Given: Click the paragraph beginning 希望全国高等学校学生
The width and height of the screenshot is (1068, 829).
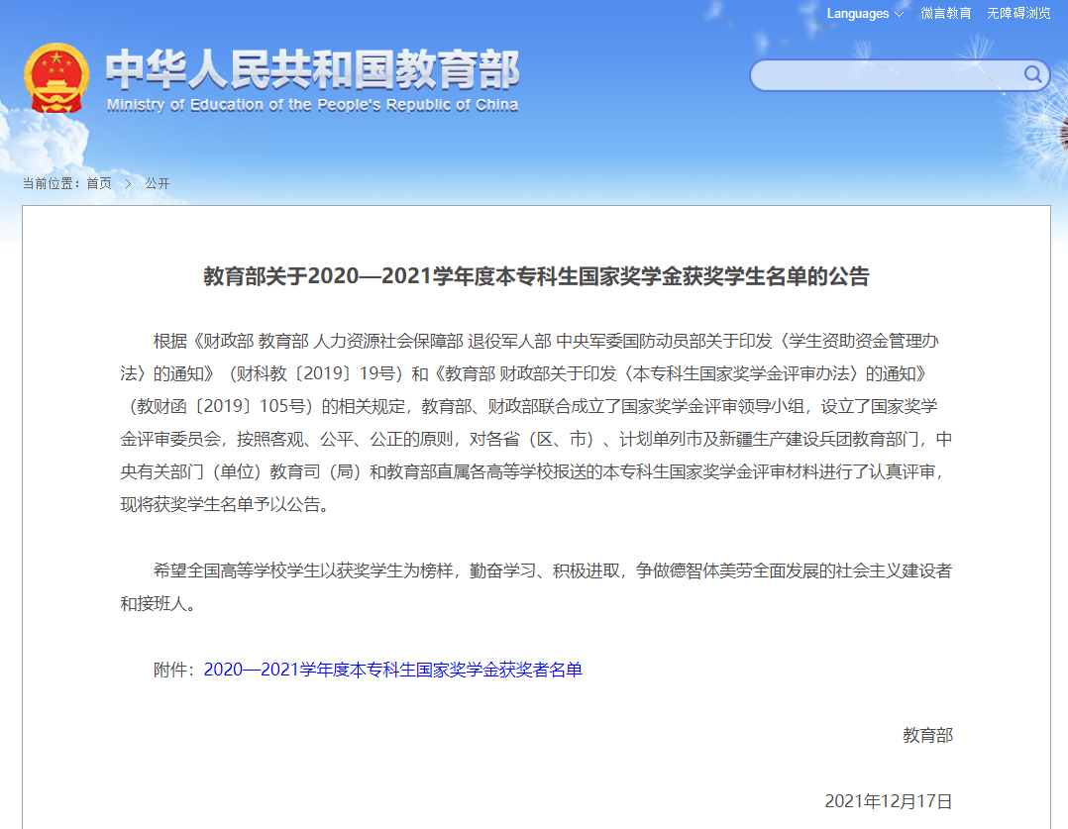Looking at the screenshot, I should (x=536, y=586).
